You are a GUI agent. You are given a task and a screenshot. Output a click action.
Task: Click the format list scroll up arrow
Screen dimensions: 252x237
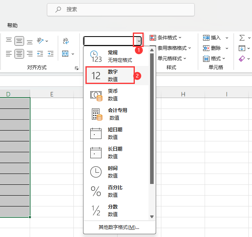point(152,50)
